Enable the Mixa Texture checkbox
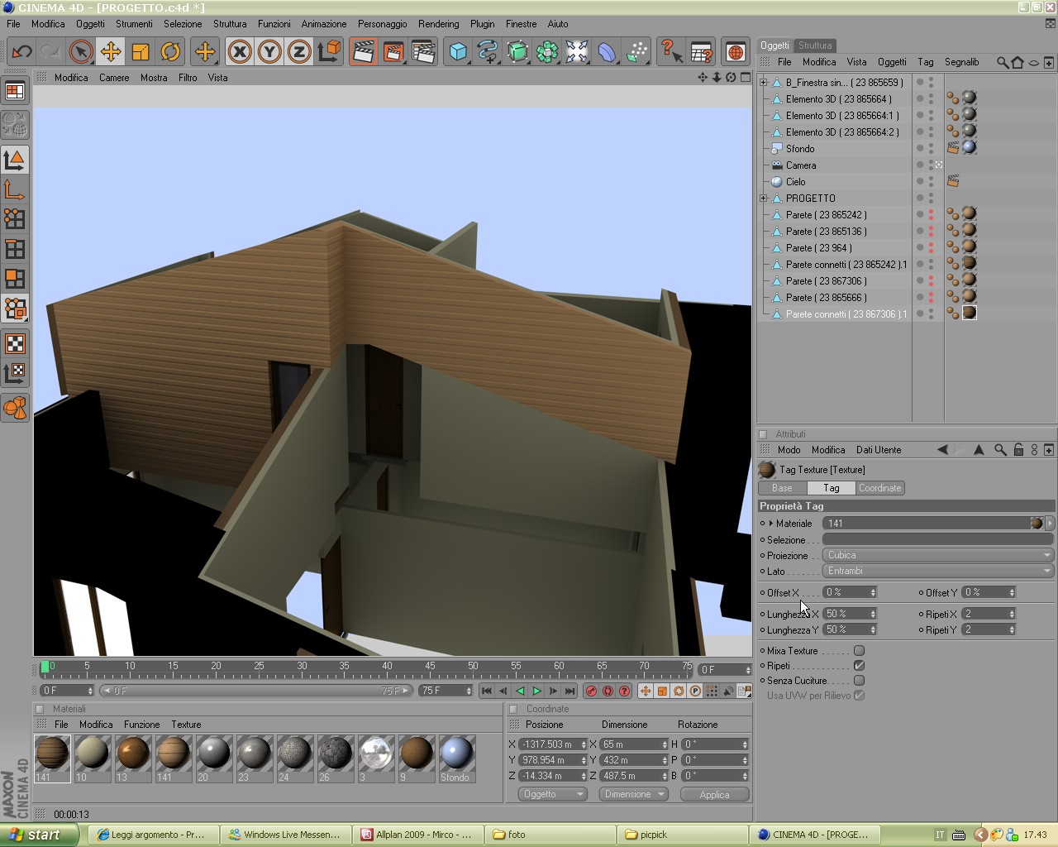1058x847 pixels. tap(860, 651)
